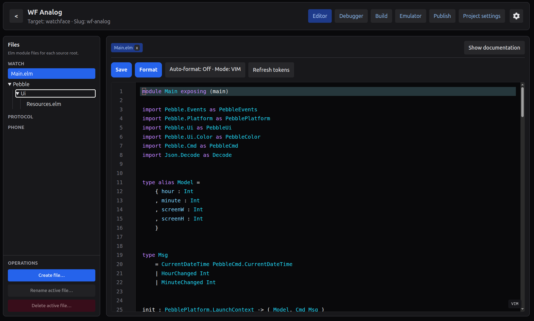Format the Elm source code
Image resolution: width=534 pixels, height=321 pixels.
[x=148, y=70]
